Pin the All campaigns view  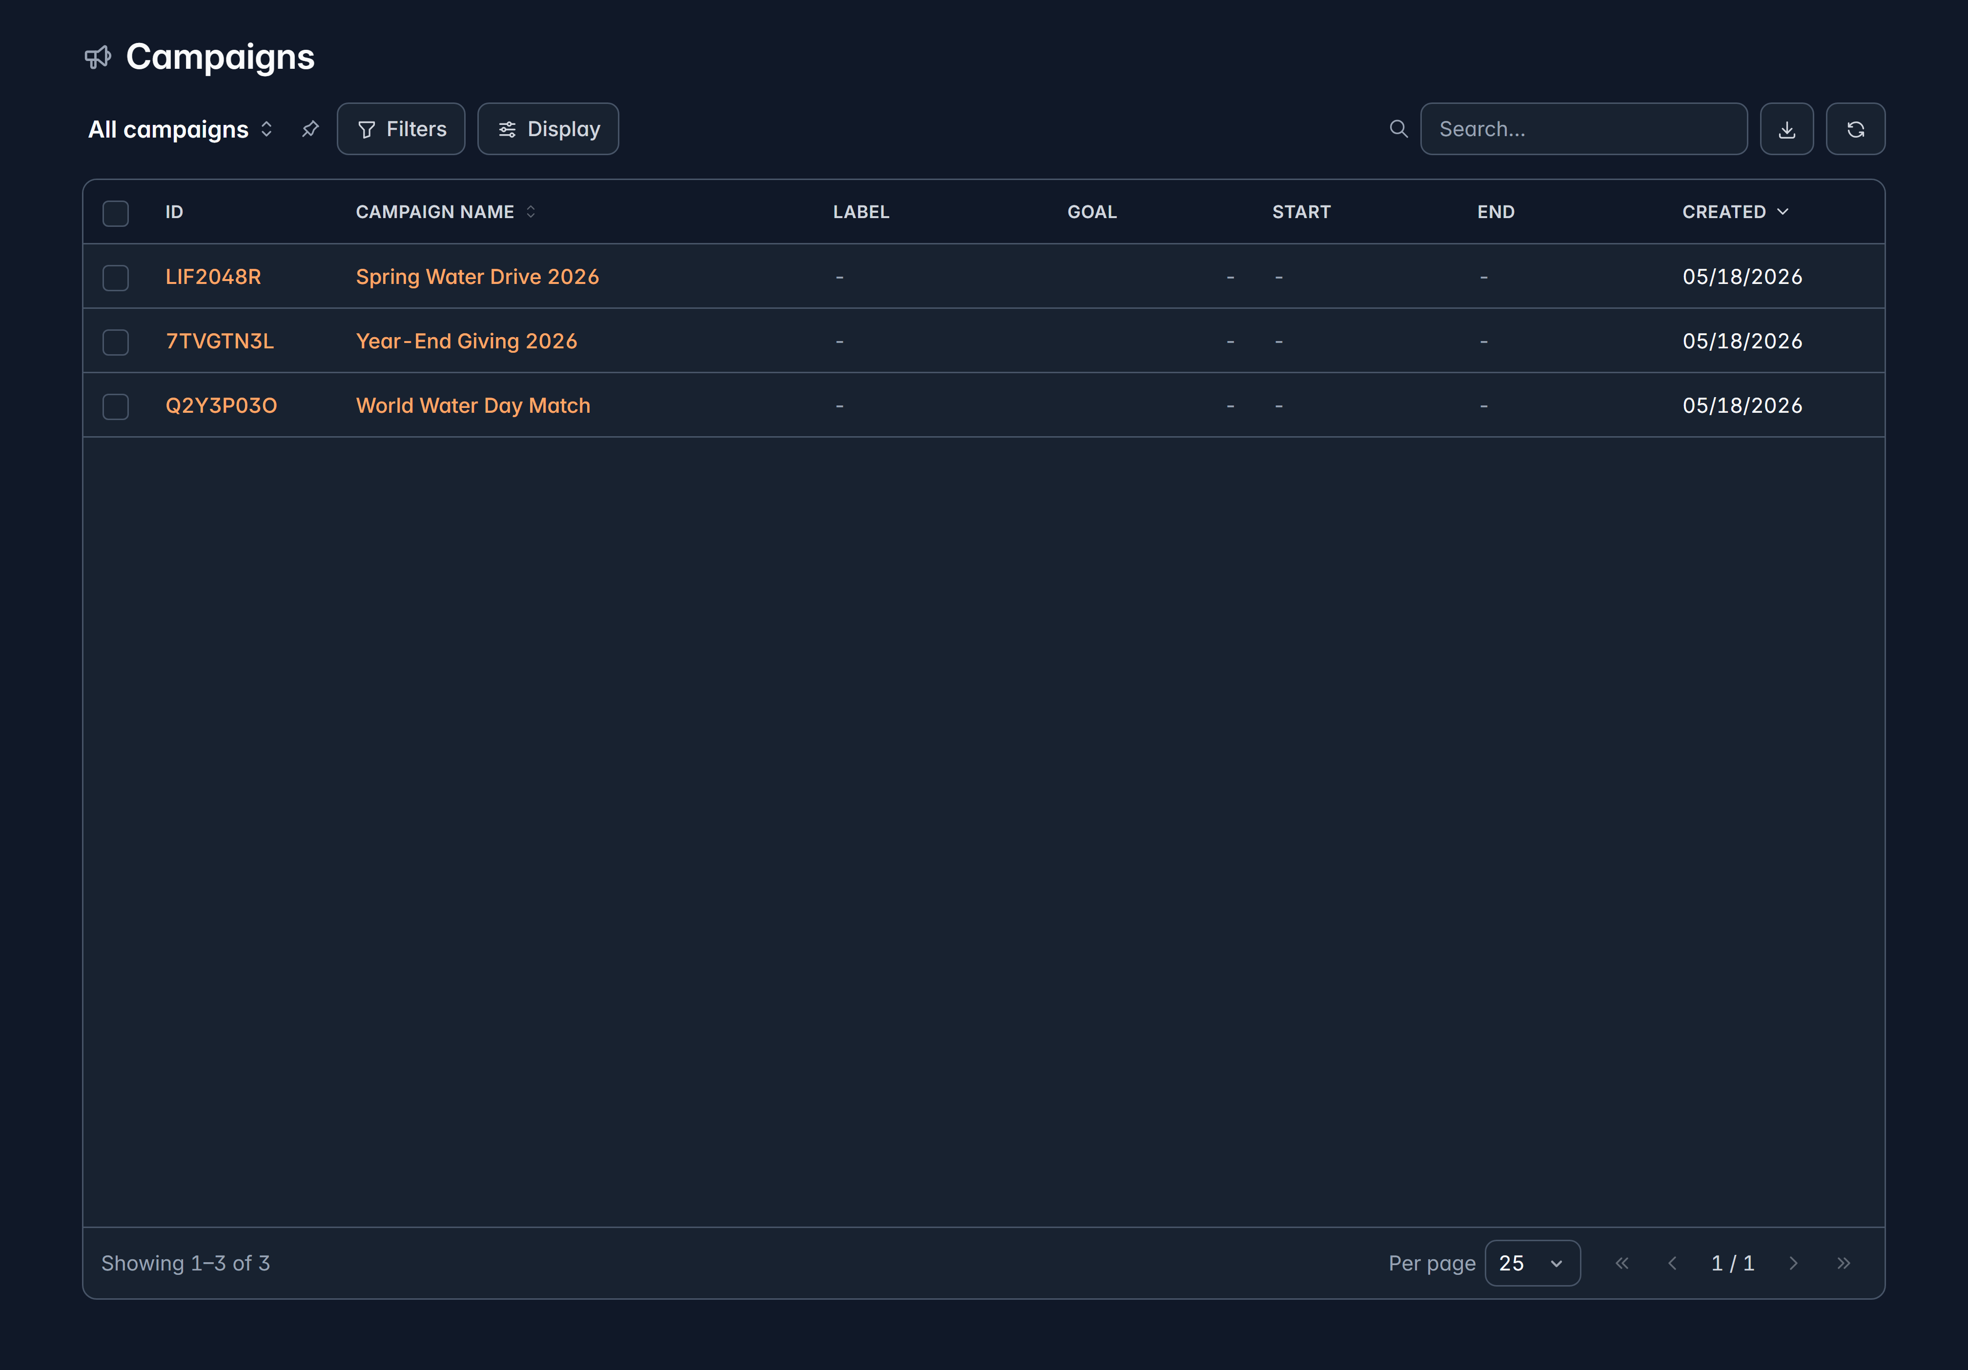coord(310,129)
